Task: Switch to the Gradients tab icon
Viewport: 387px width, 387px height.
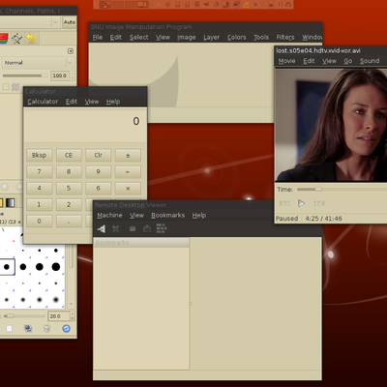Action: coord(11,203)
